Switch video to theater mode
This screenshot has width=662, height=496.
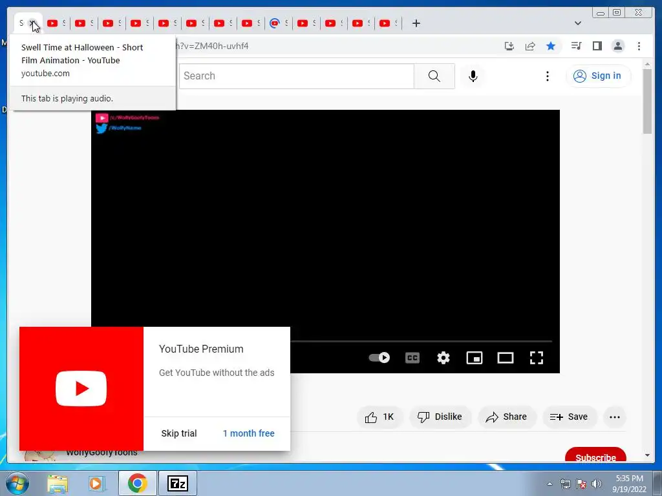(x=506, y=358)
